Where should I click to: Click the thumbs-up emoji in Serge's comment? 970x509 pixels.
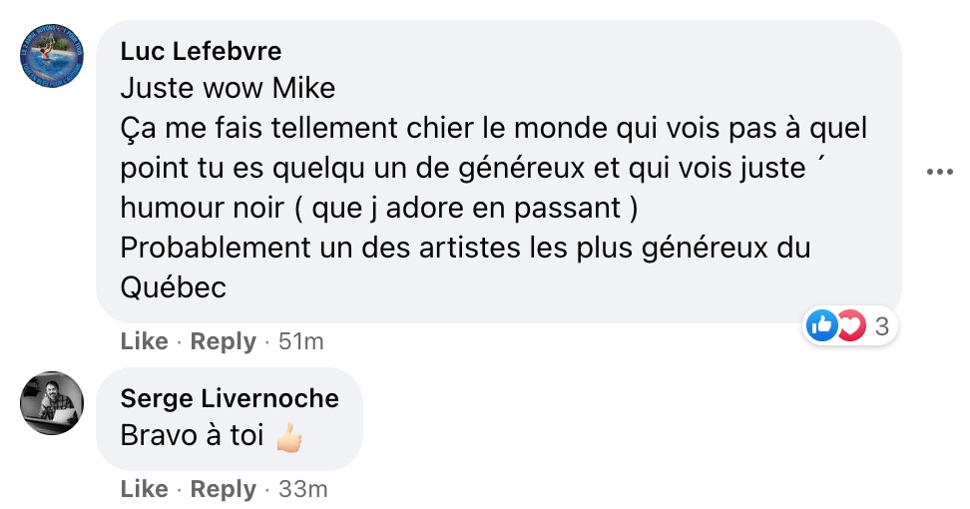287,437
